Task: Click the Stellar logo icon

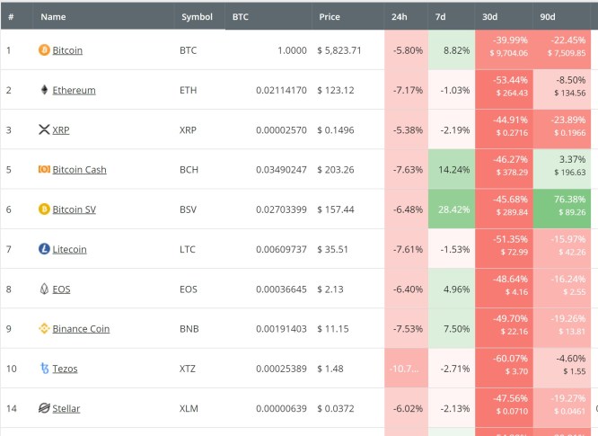Action: (44, 408)
